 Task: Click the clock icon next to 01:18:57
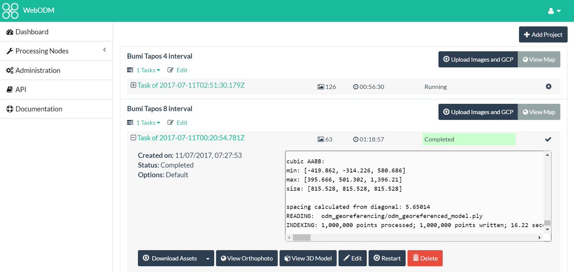355,140
